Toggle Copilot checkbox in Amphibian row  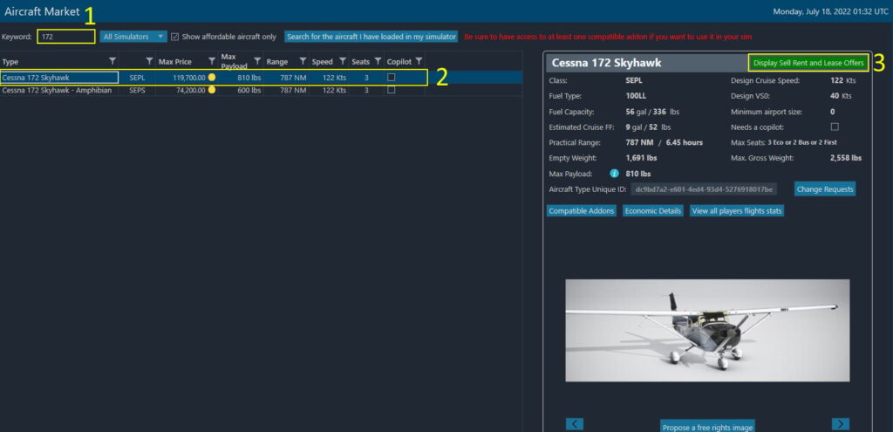point(391,90)
